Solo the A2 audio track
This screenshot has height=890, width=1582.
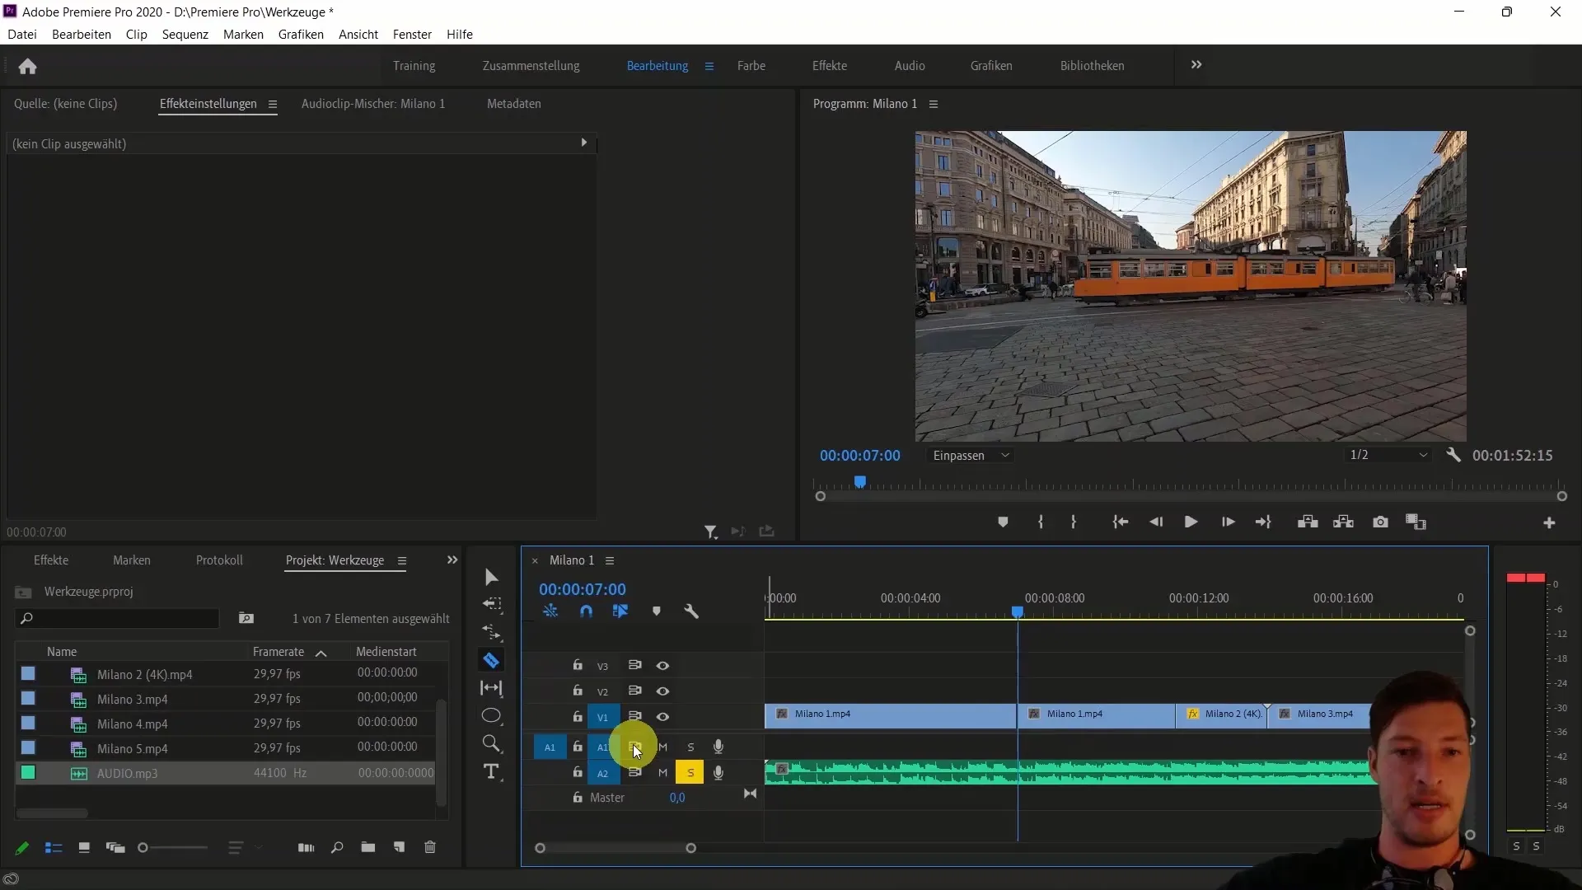pyautogui.click(x=692, y=773)
